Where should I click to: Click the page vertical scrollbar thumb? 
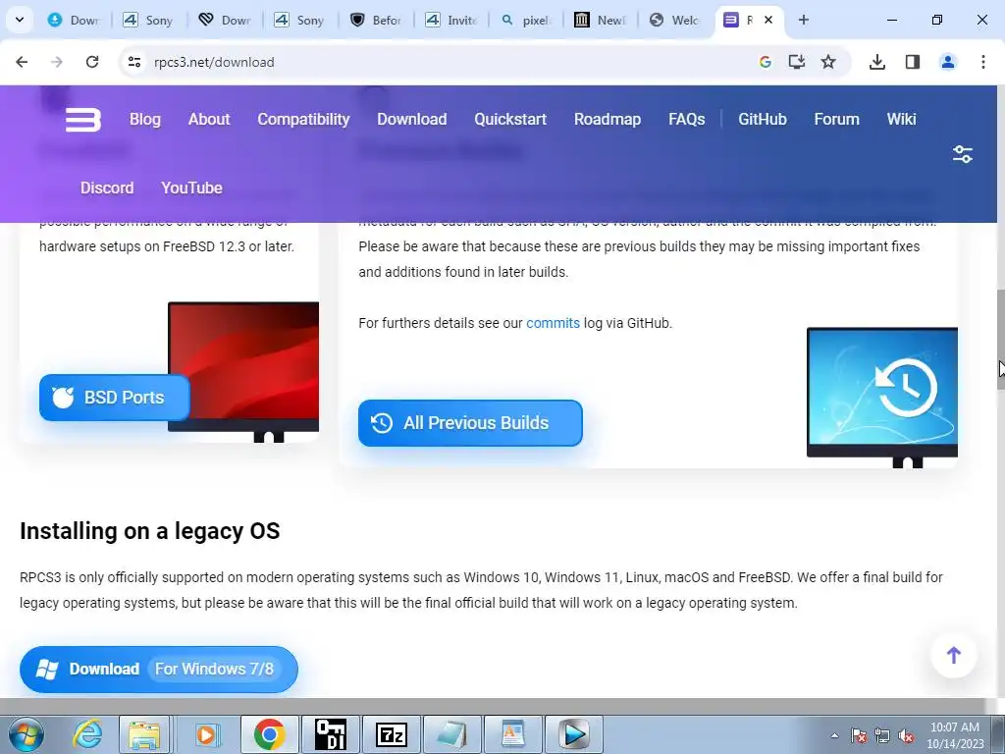click(x=1000, y=339)
